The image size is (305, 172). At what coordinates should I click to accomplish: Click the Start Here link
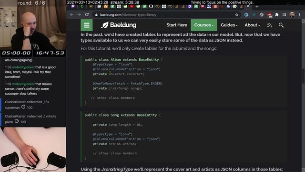(177, 25)
